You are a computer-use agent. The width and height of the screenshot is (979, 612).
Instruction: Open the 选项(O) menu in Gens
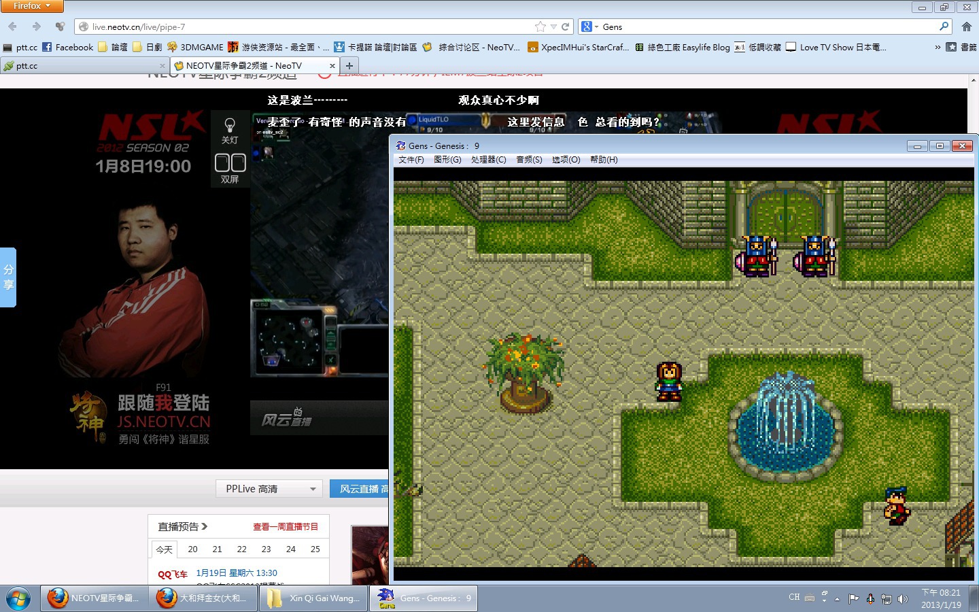566,160
